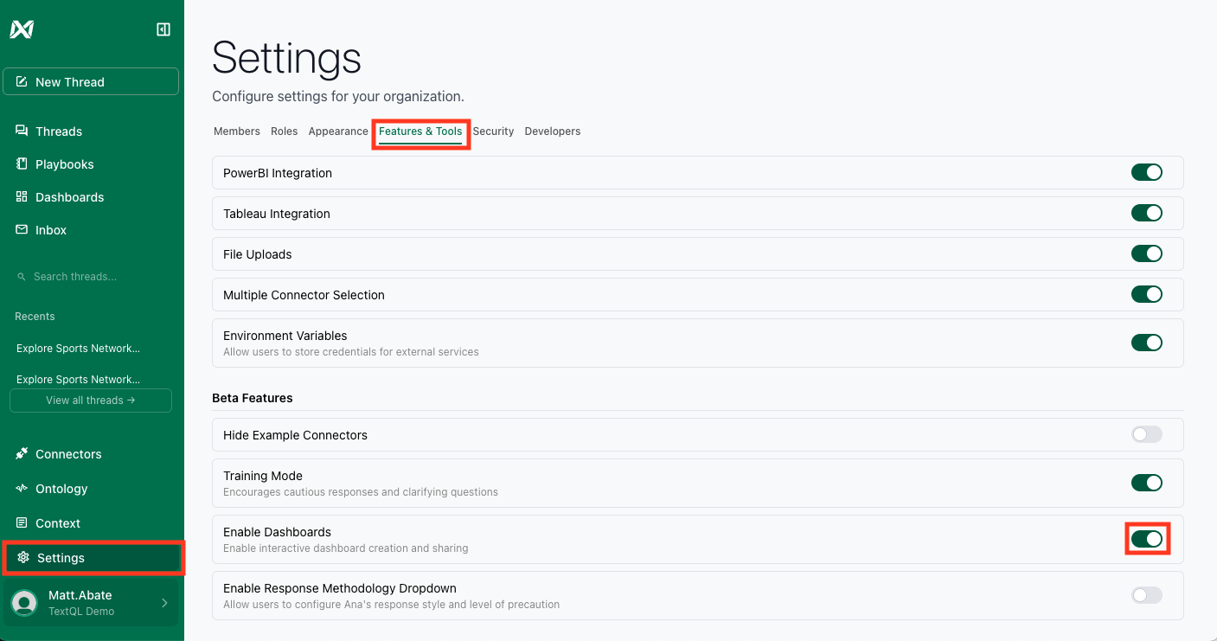Open the Members tab
This screenshot has height=641, width=1217.
coord(236,131)
